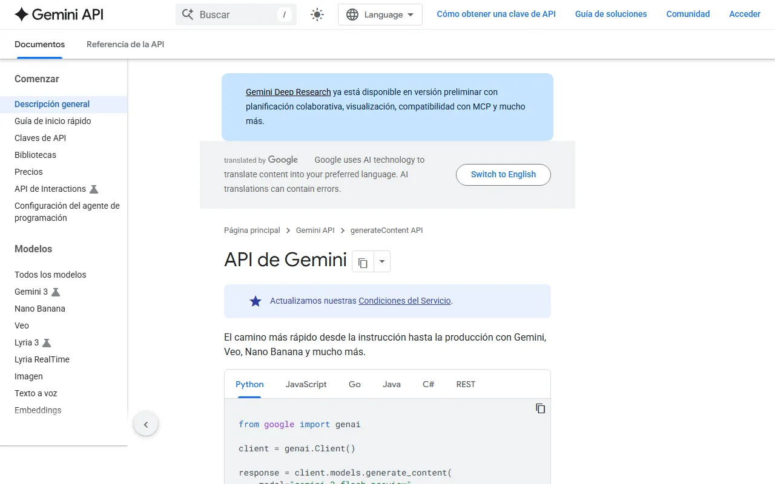Select the JavaScript code tab
This screenshot has height=484, width=775.
tap(306, 384)
